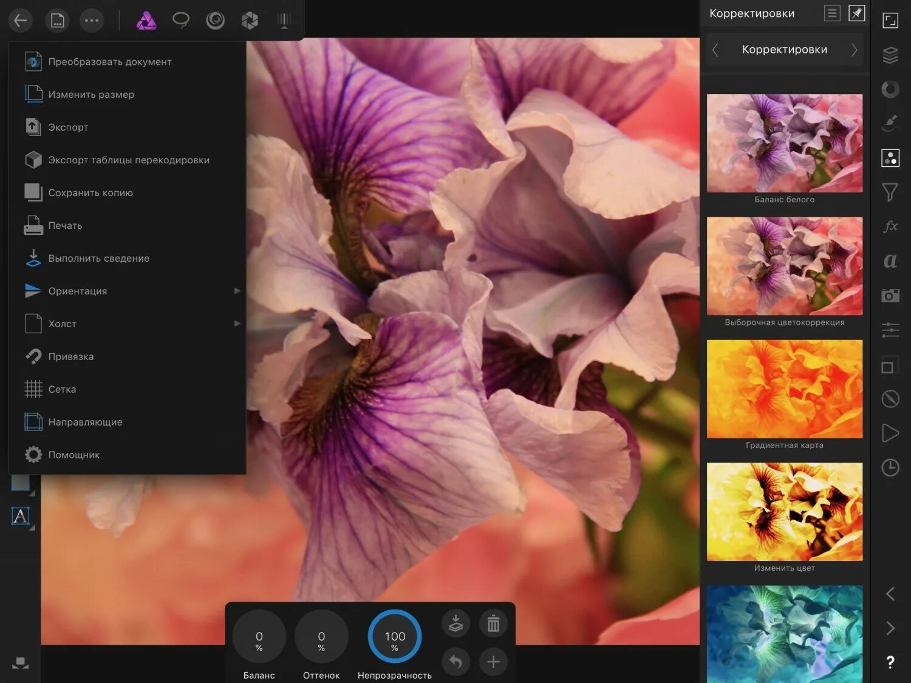The width and height of the screenshot is (911, 683).
Task: Toggle fullscreen view icon at top right
Action: [890, 21]
